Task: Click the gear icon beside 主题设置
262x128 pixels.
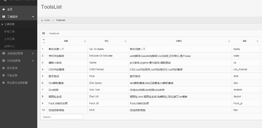Action: [3, 75]
